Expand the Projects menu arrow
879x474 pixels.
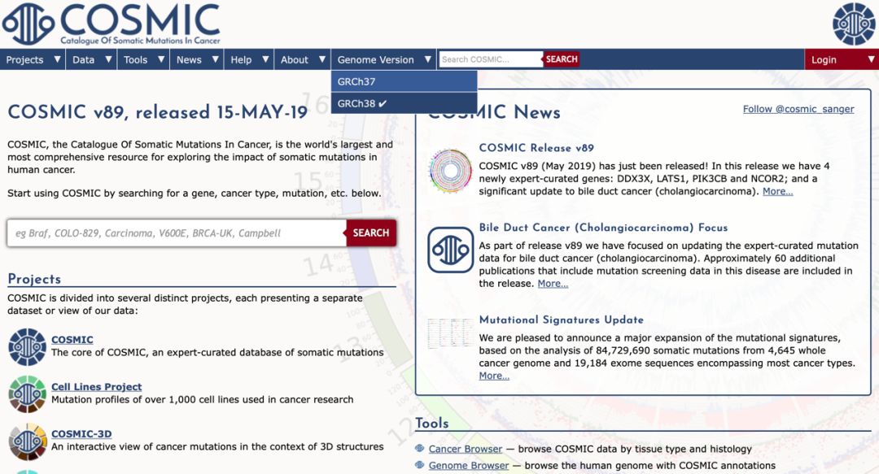tap(57, 59)
